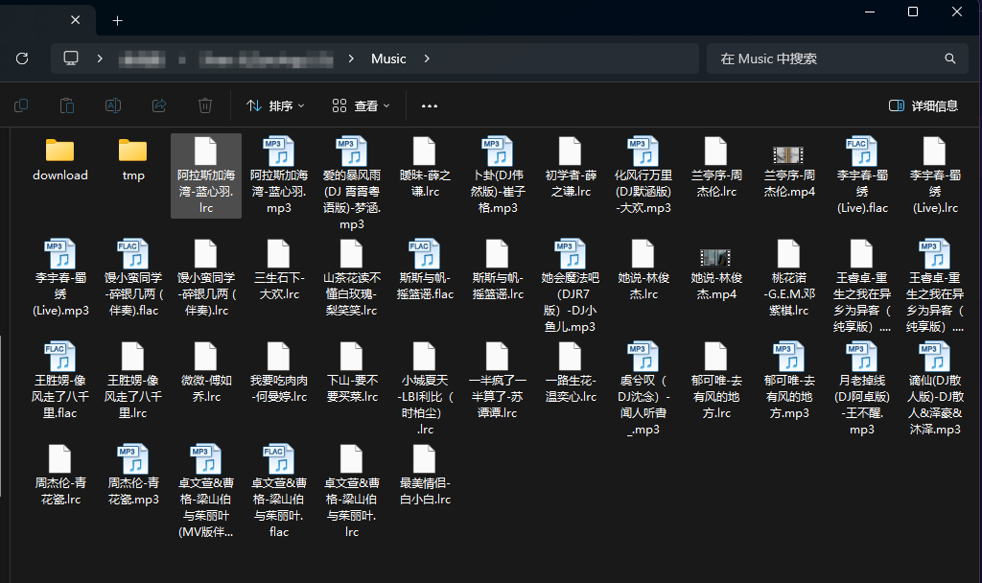The width and height of the screenshot is (982, 583).
Task: Click the Delete trash can icon in the toolbar
Action: click(x=204, y=105)
